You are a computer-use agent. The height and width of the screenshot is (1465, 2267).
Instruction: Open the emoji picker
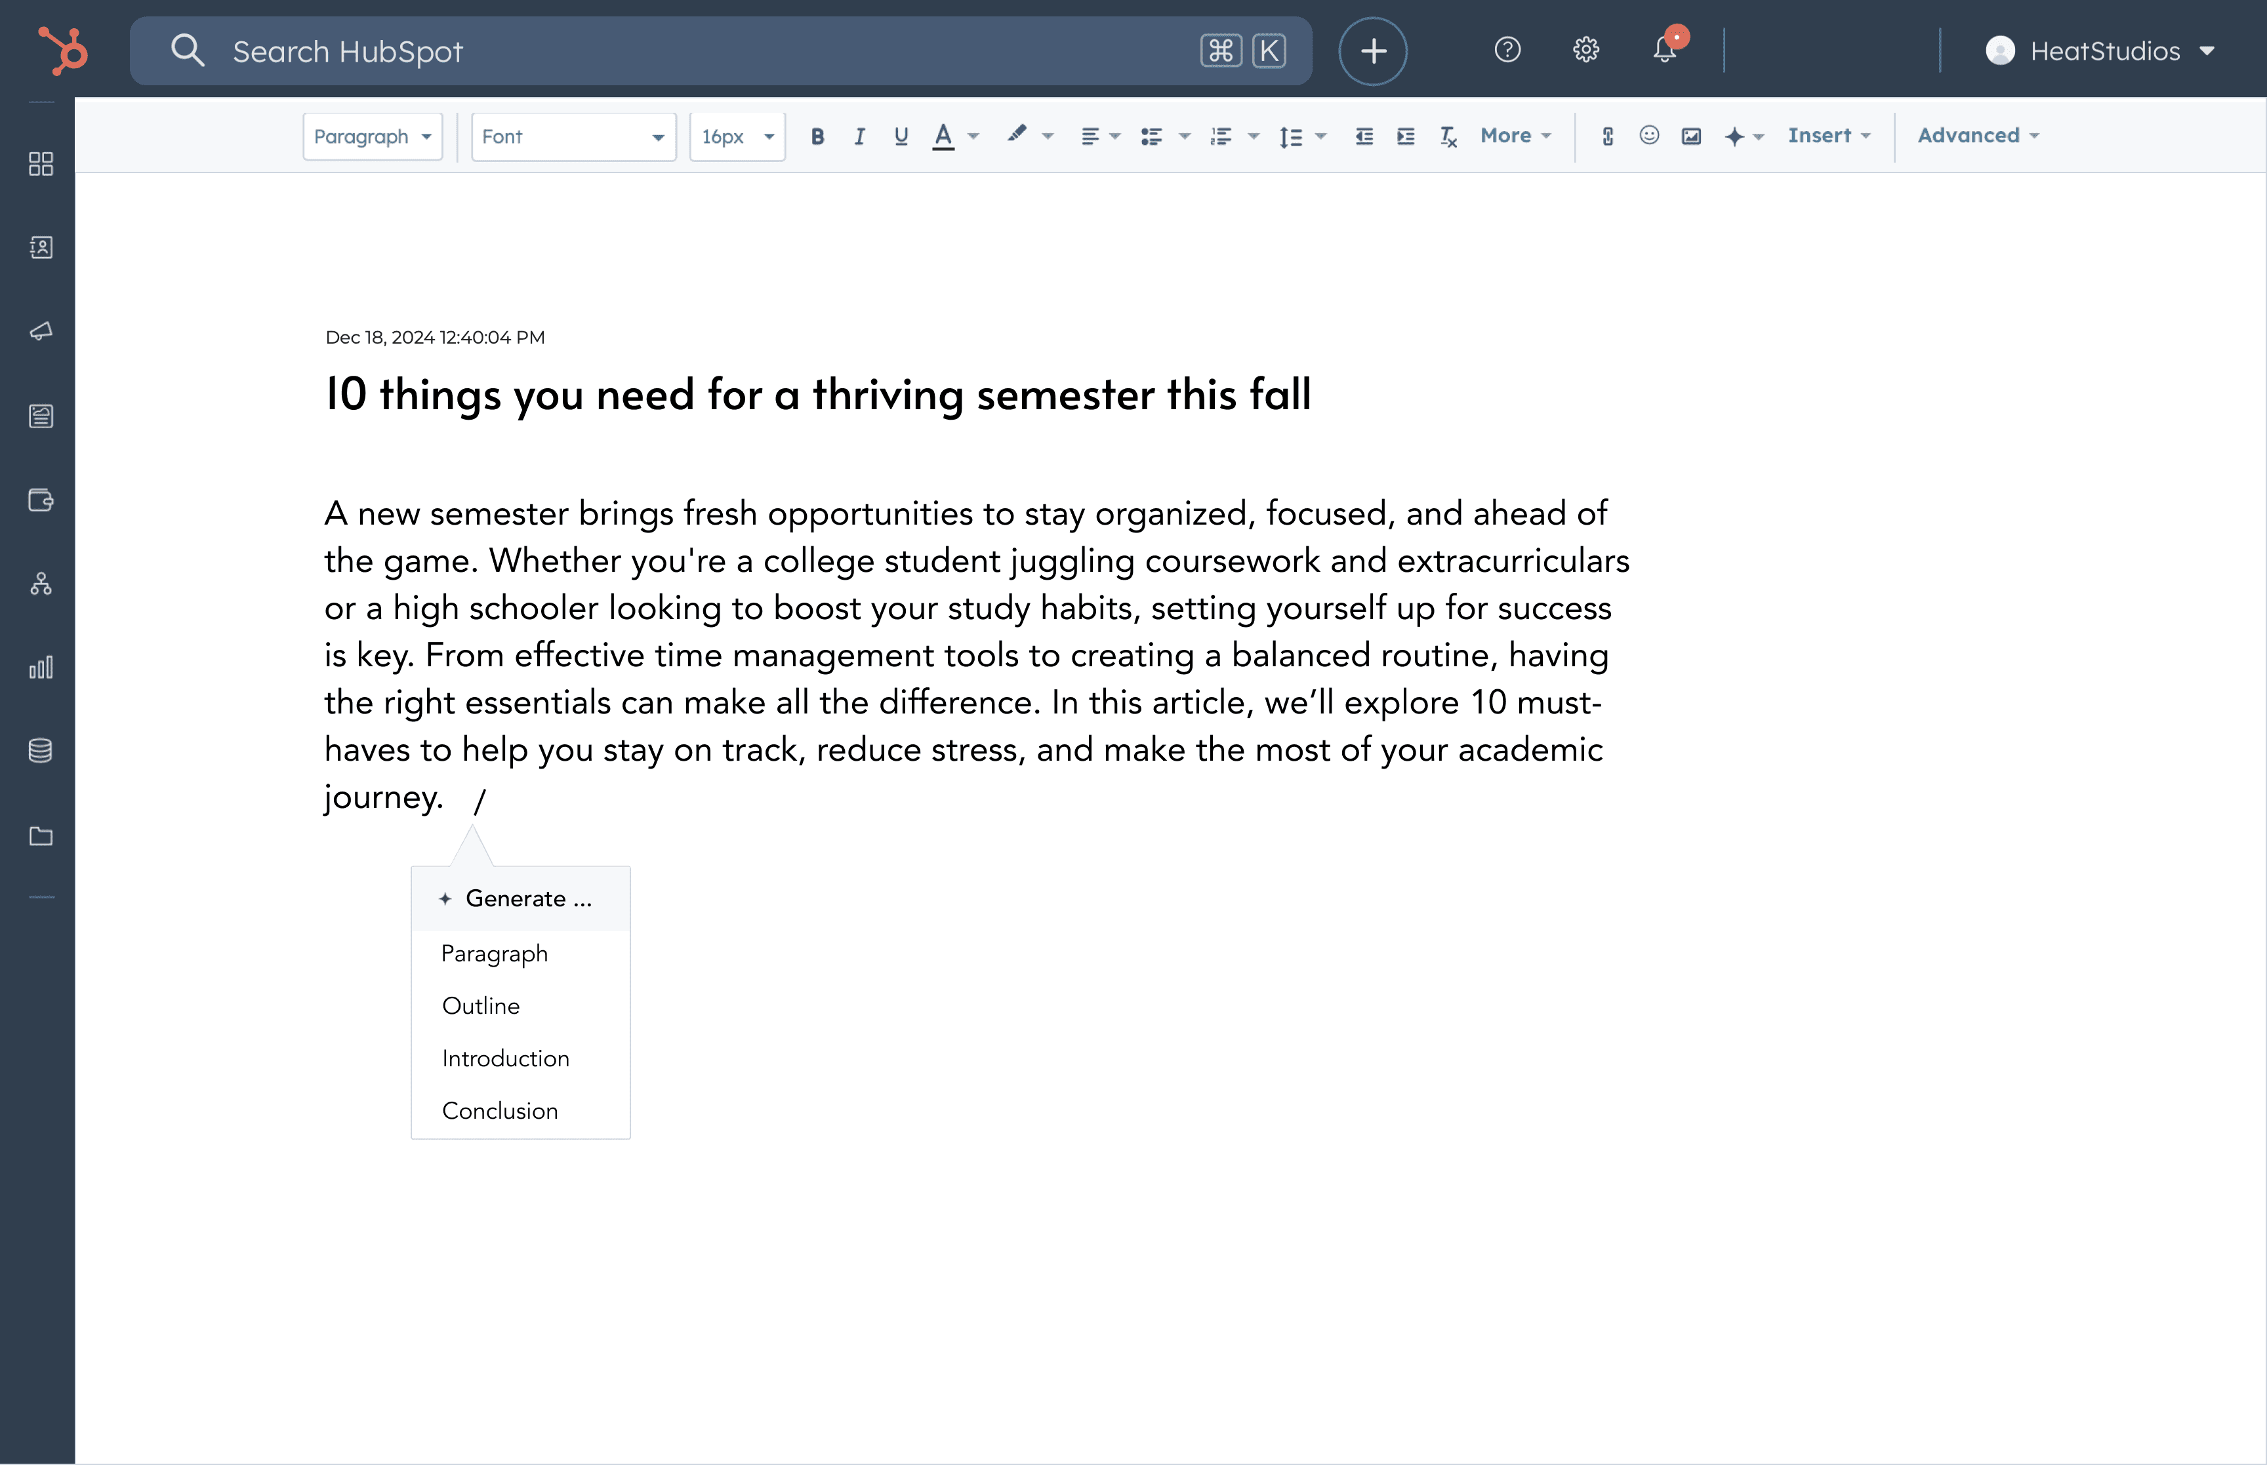point(1650,135)
